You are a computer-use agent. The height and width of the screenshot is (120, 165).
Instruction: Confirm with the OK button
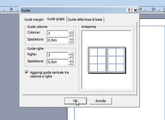coord(75,101)
